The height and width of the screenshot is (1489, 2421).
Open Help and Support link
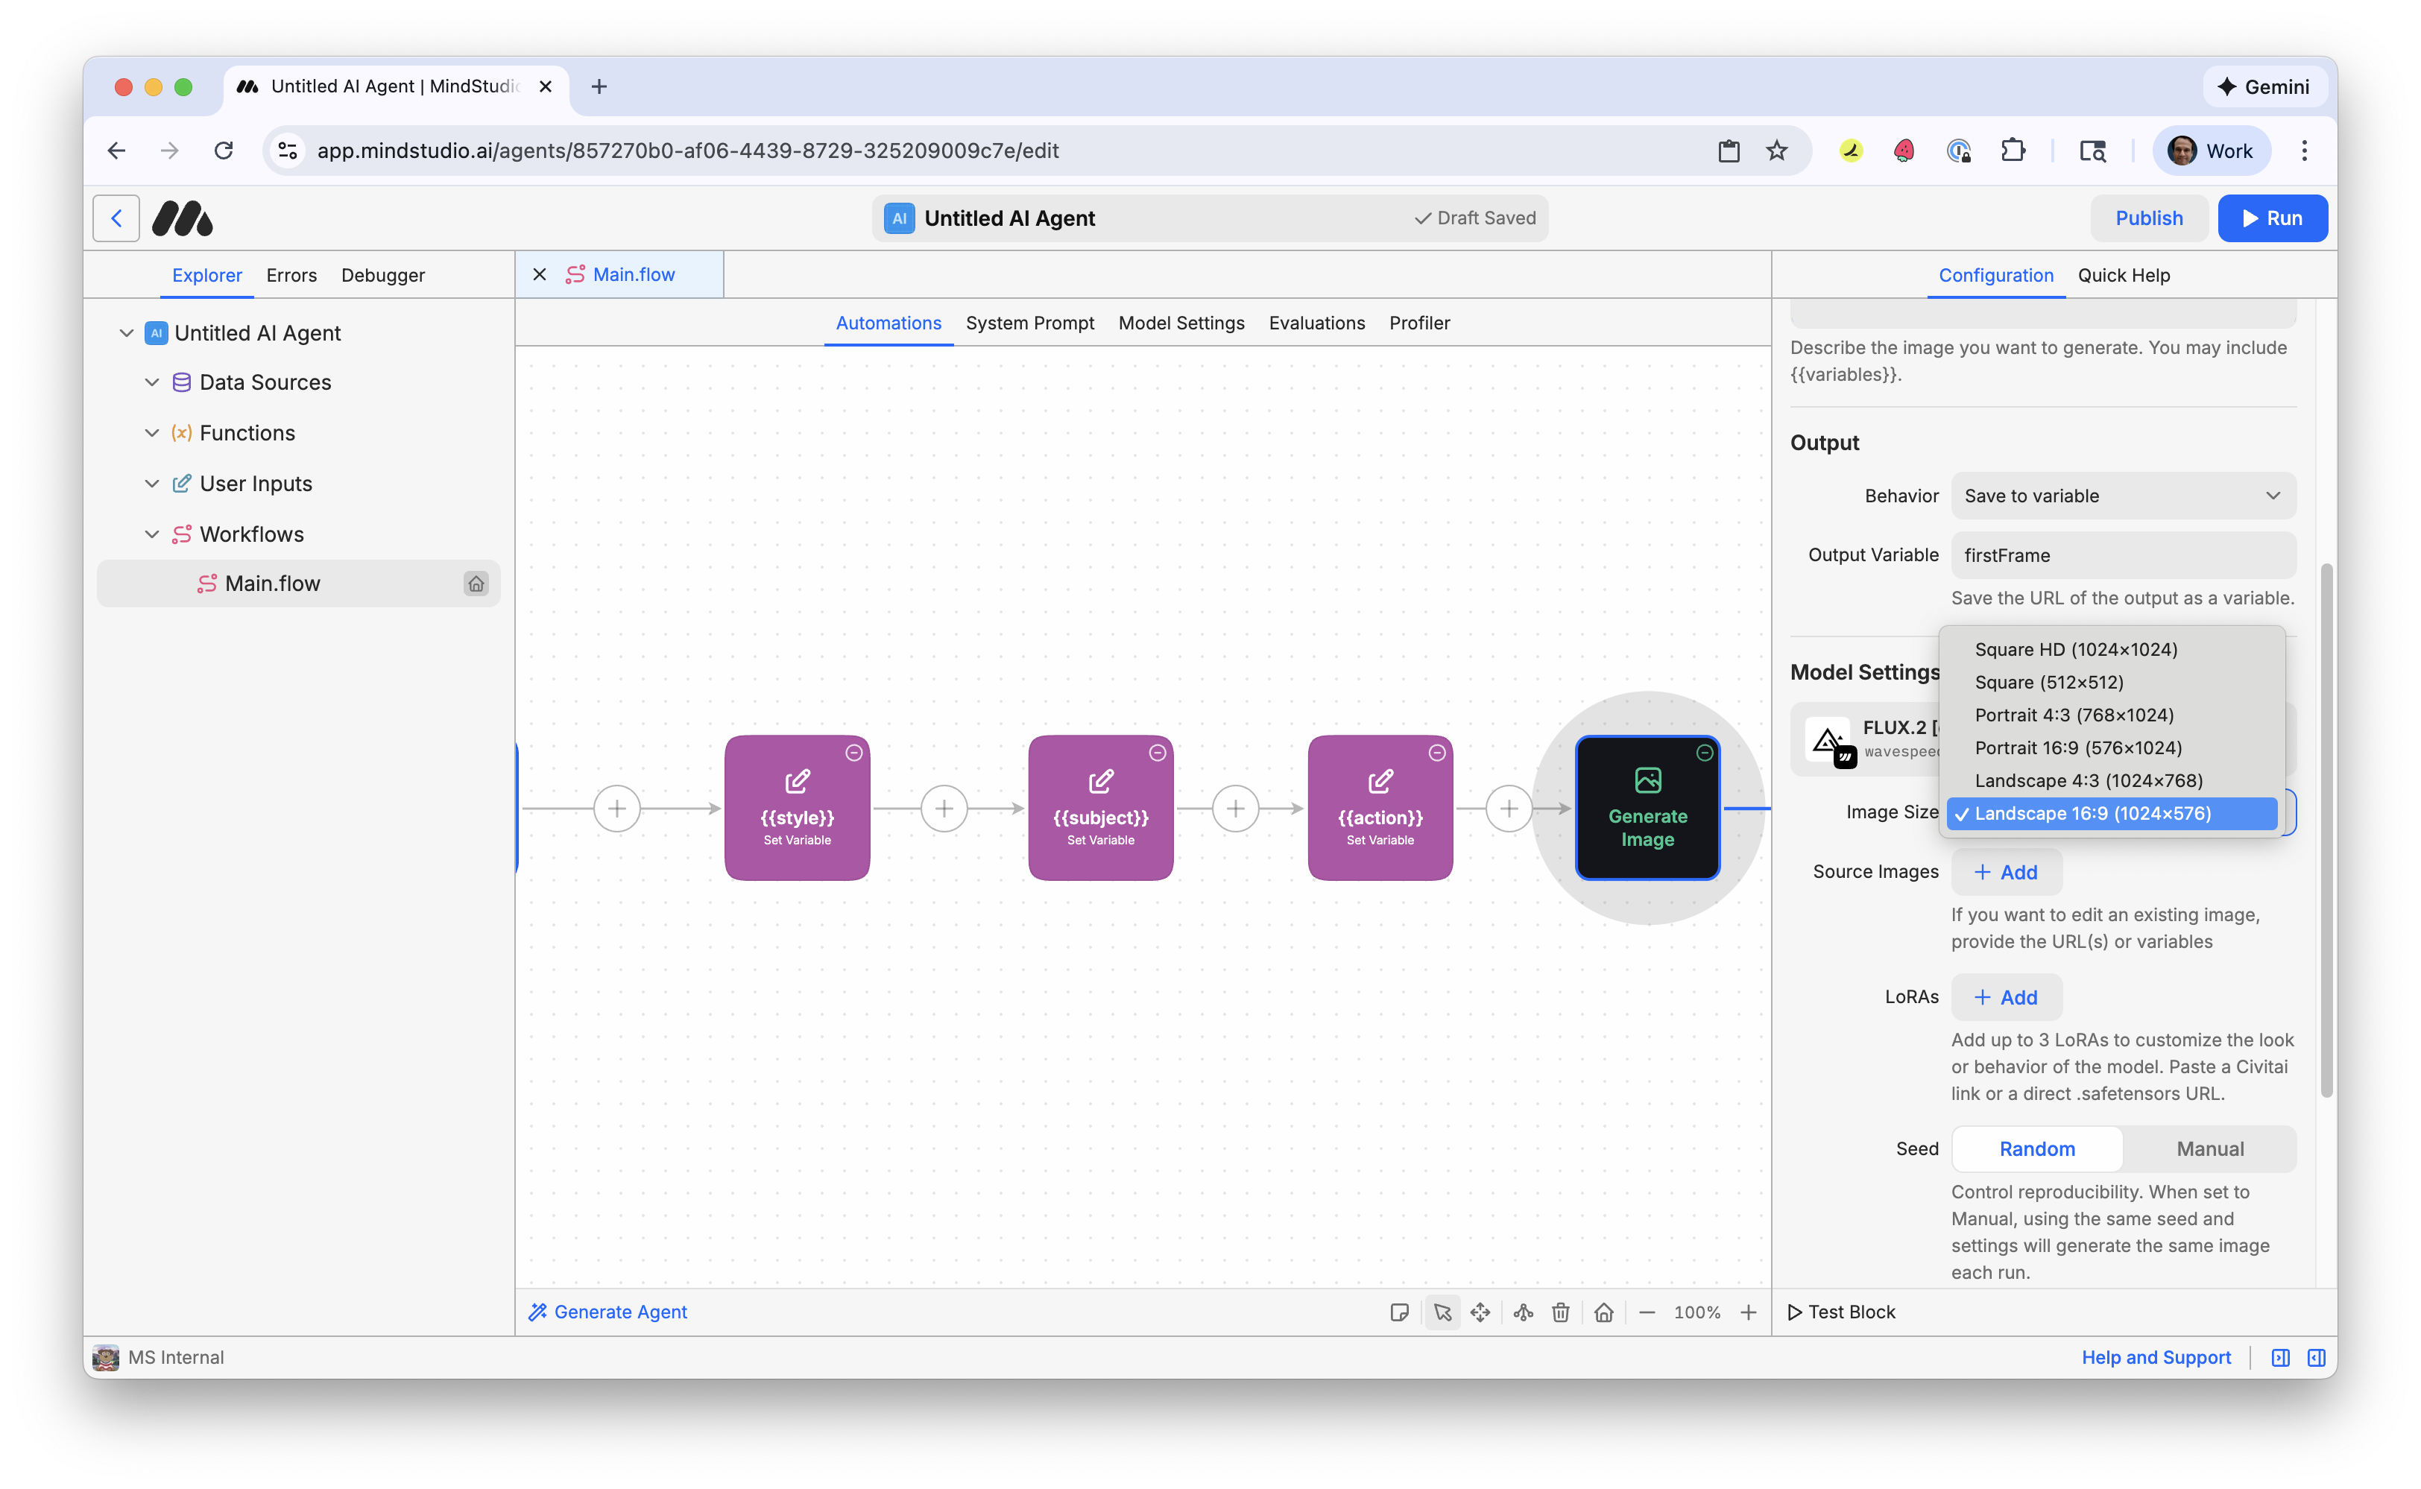tap(2155, 1357)
